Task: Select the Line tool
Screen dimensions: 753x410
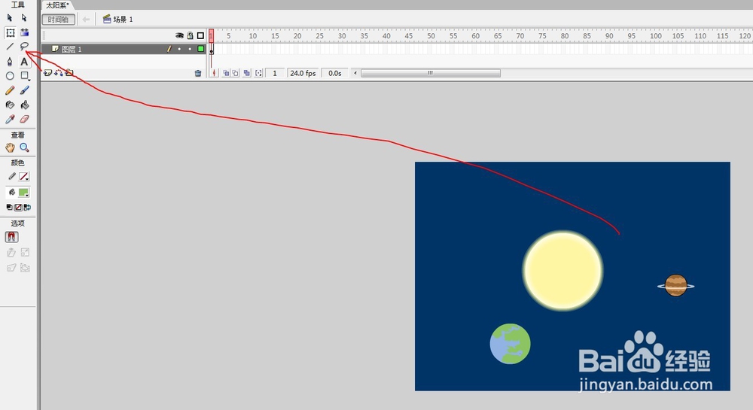Action: coord(10,47)
